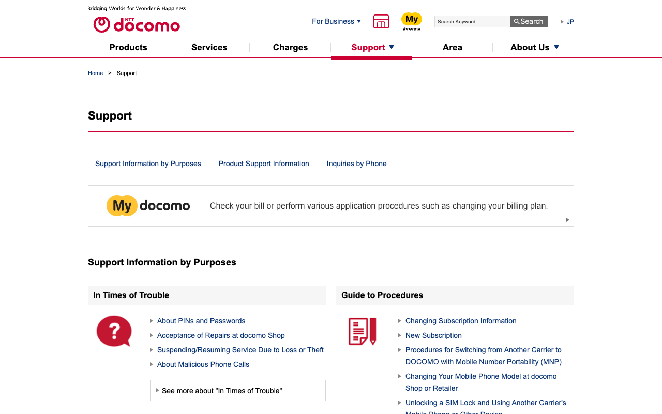Expand the Support menu arrow
The image size is (662, 414).
pos(392,47)
